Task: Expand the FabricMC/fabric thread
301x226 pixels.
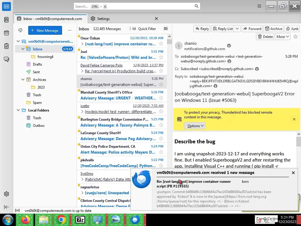Action: (82, 179)
